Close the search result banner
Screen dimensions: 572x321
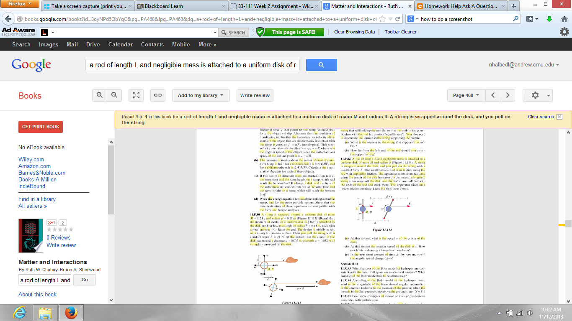point(559,117)
